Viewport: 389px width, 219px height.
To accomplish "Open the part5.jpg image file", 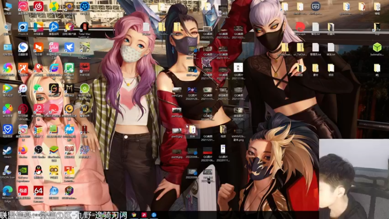I will pyautogui.click(x=177, y=131).
